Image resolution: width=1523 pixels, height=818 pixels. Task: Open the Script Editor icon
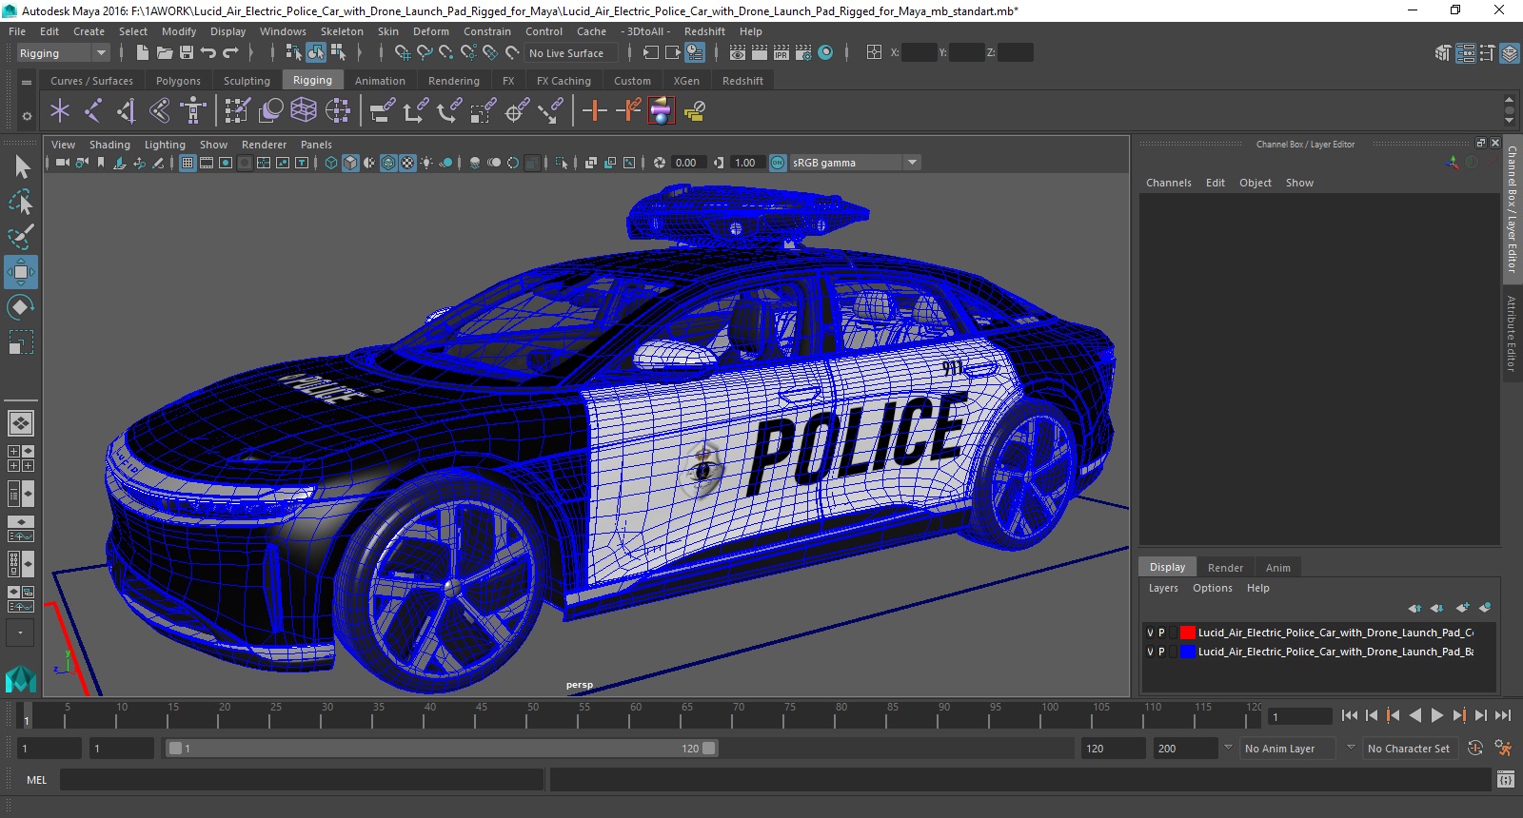coord(1505,780)
